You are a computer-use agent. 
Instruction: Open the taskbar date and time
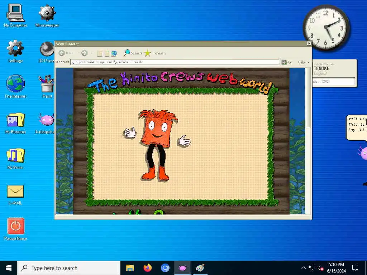point(336,268)
